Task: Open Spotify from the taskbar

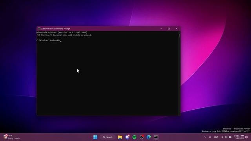Action: [x=134, y=137]
